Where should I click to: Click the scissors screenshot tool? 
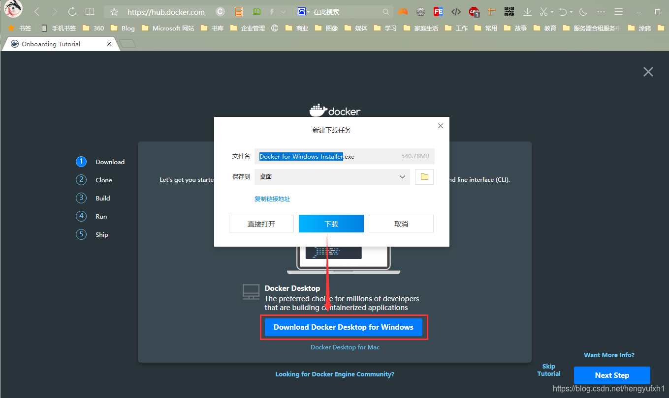(x=543, y=12)
